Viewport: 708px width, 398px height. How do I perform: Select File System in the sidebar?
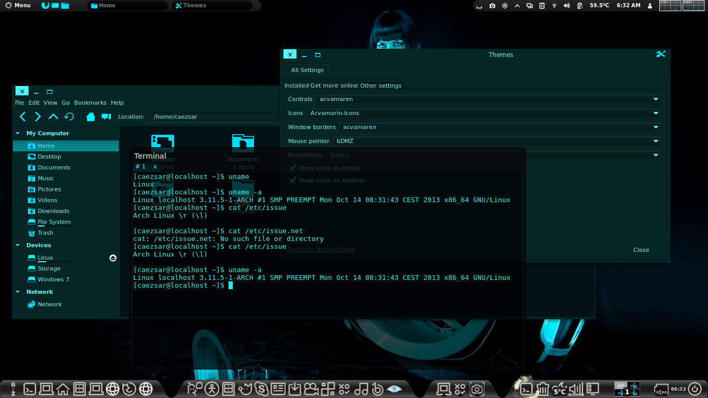pyautogui.click(x=54, y=222)
